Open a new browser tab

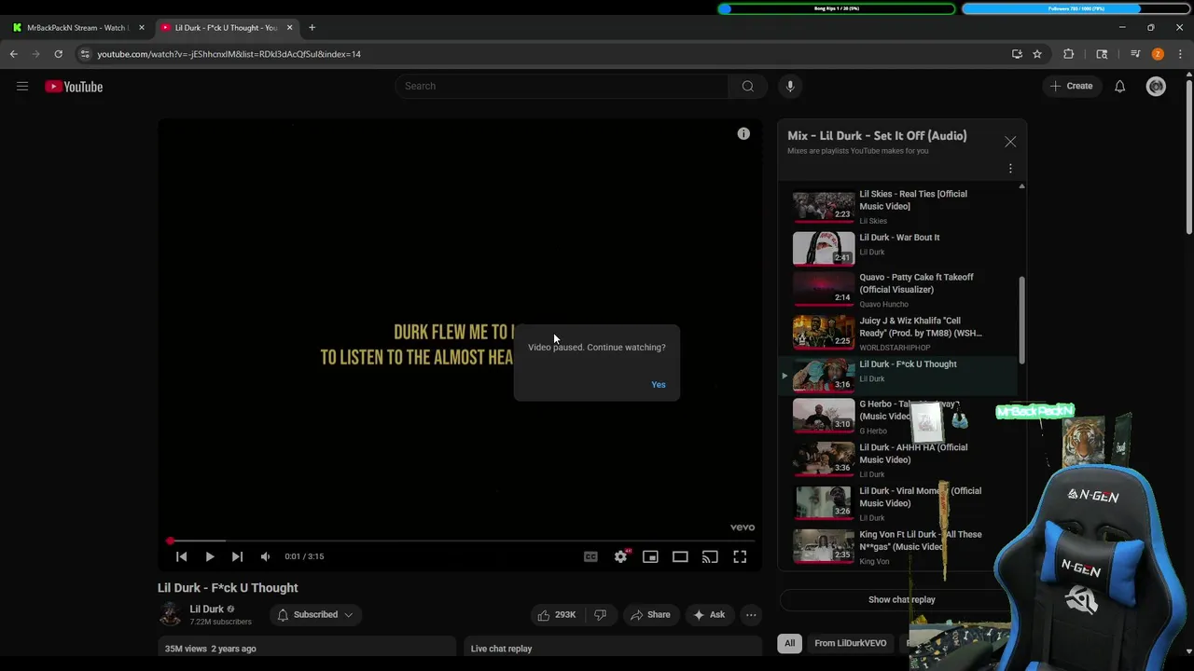pyautogui.click(x=312, y=28)
